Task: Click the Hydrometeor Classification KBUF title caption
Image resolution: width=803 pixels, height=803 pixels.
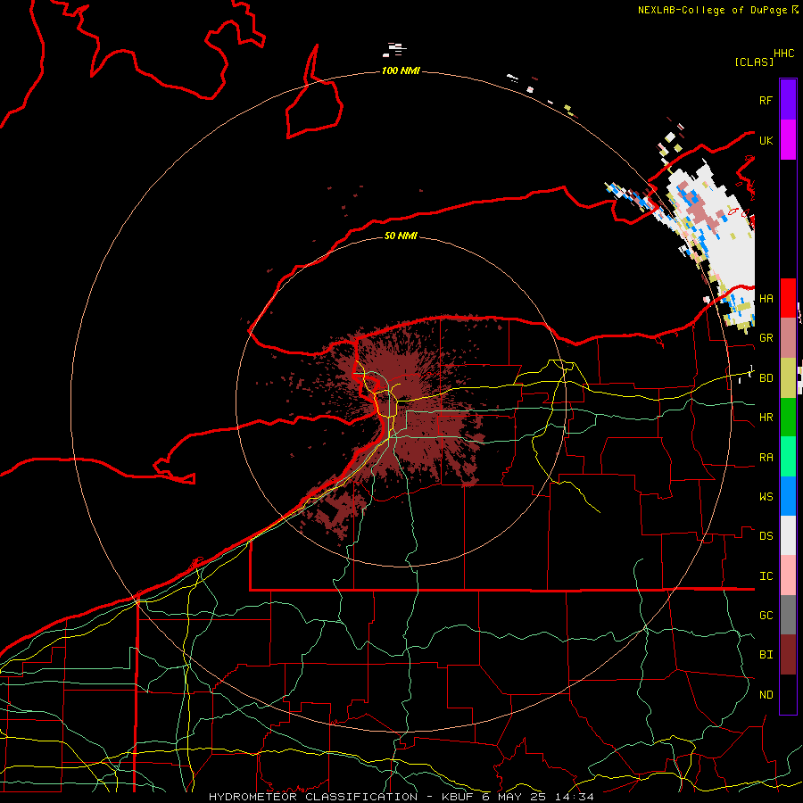Action: click(x=401, y=797)
